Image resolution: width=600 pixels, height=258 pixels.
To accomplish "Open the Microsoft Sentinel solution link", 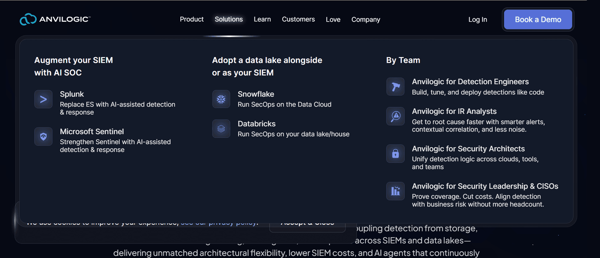I will [x=92, y=131].
